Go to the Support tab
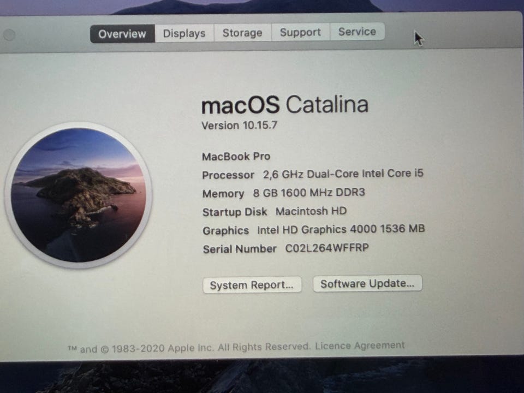The height and width of the screenshot is (393, 524). [x=300, y=32]
